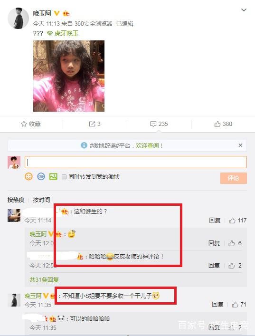Open the post options chevron menu
The width and height of the screenshot is (255, 336).
point(244,10)
